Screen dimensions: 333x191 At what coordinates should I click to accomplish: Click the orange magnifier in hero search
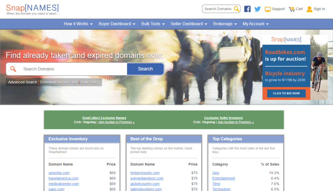coord(13,69)
